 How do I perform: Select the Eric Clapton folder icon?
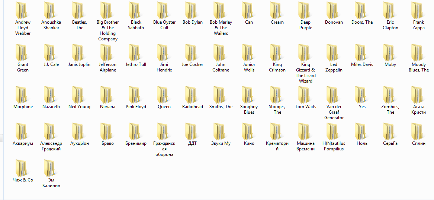389,10
